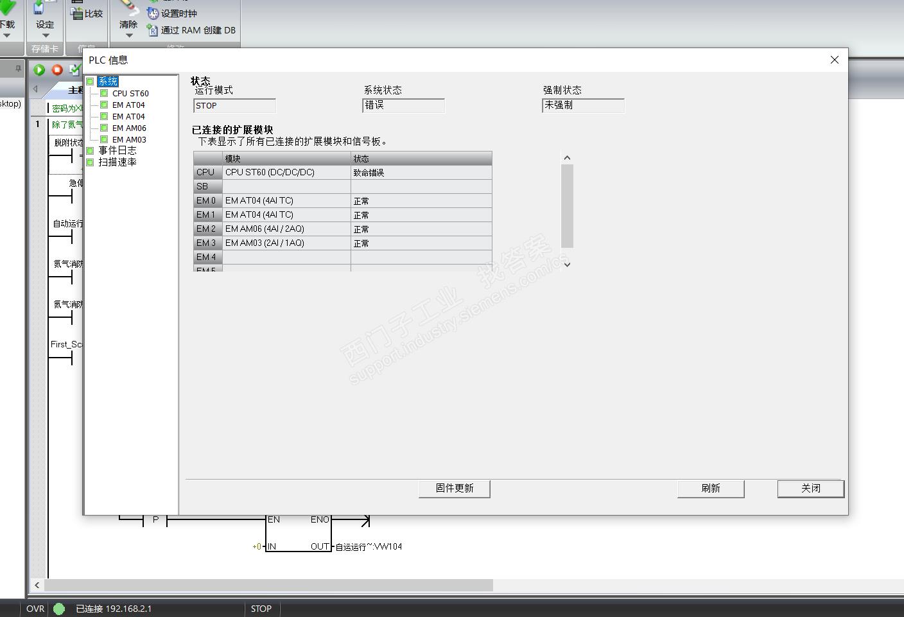
Task: Click the green status icon beside EM AM03
Action: (x=104, y=139)
